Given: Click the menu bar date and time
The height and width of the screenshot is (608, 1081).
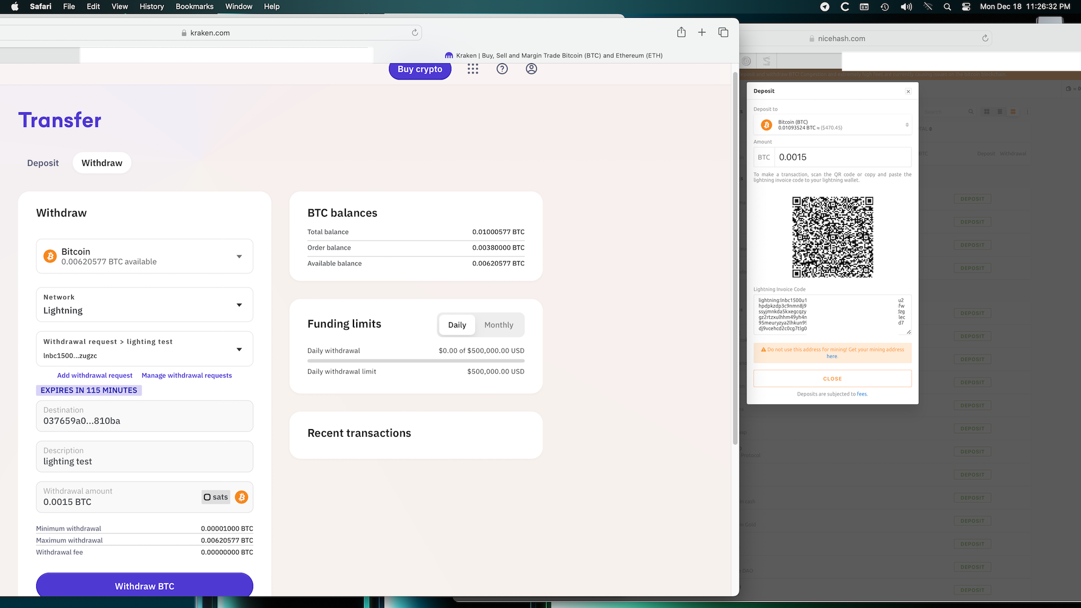Looking at the screenshot, I should (1025, 6).
